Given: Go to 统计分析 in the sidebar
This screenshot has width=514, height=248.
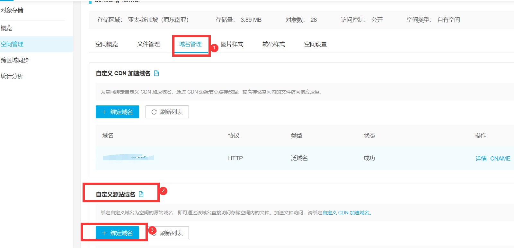Looking at the screenshot, I should coord(12,76).
